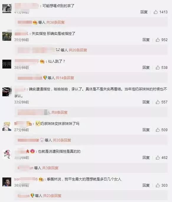View '共3条回复' replies
This screenshot has width=172, height=202.
coord(50,168)
